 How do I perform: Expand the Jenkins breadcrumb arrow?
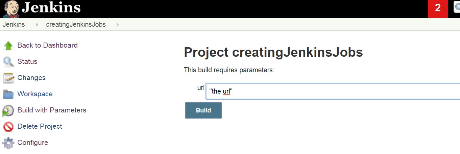click(x=37, y=25)
